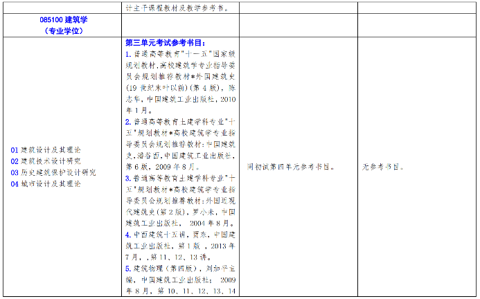Click research direction 01 建筑设计及其理论
This screenshot has width=480, height=299.
pyautogui.click(x=46, y=149)
